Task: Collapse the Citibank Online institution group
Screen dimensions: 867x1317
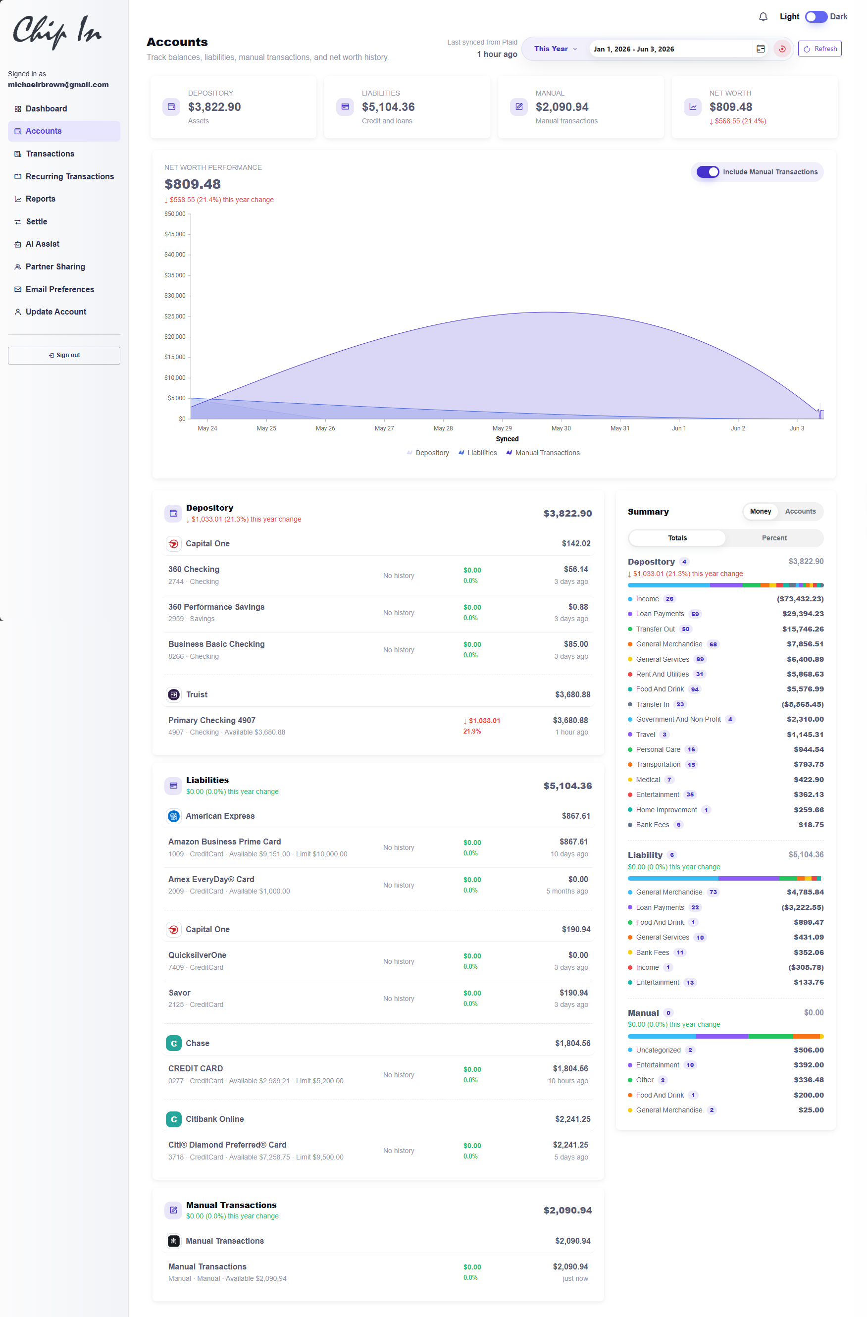Action: (378, 1119)
